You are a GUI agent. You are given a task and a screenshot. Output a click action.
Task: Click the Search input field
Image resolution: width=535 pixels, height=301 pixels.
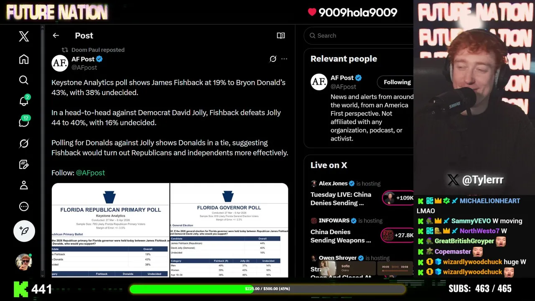pos(359,36)
